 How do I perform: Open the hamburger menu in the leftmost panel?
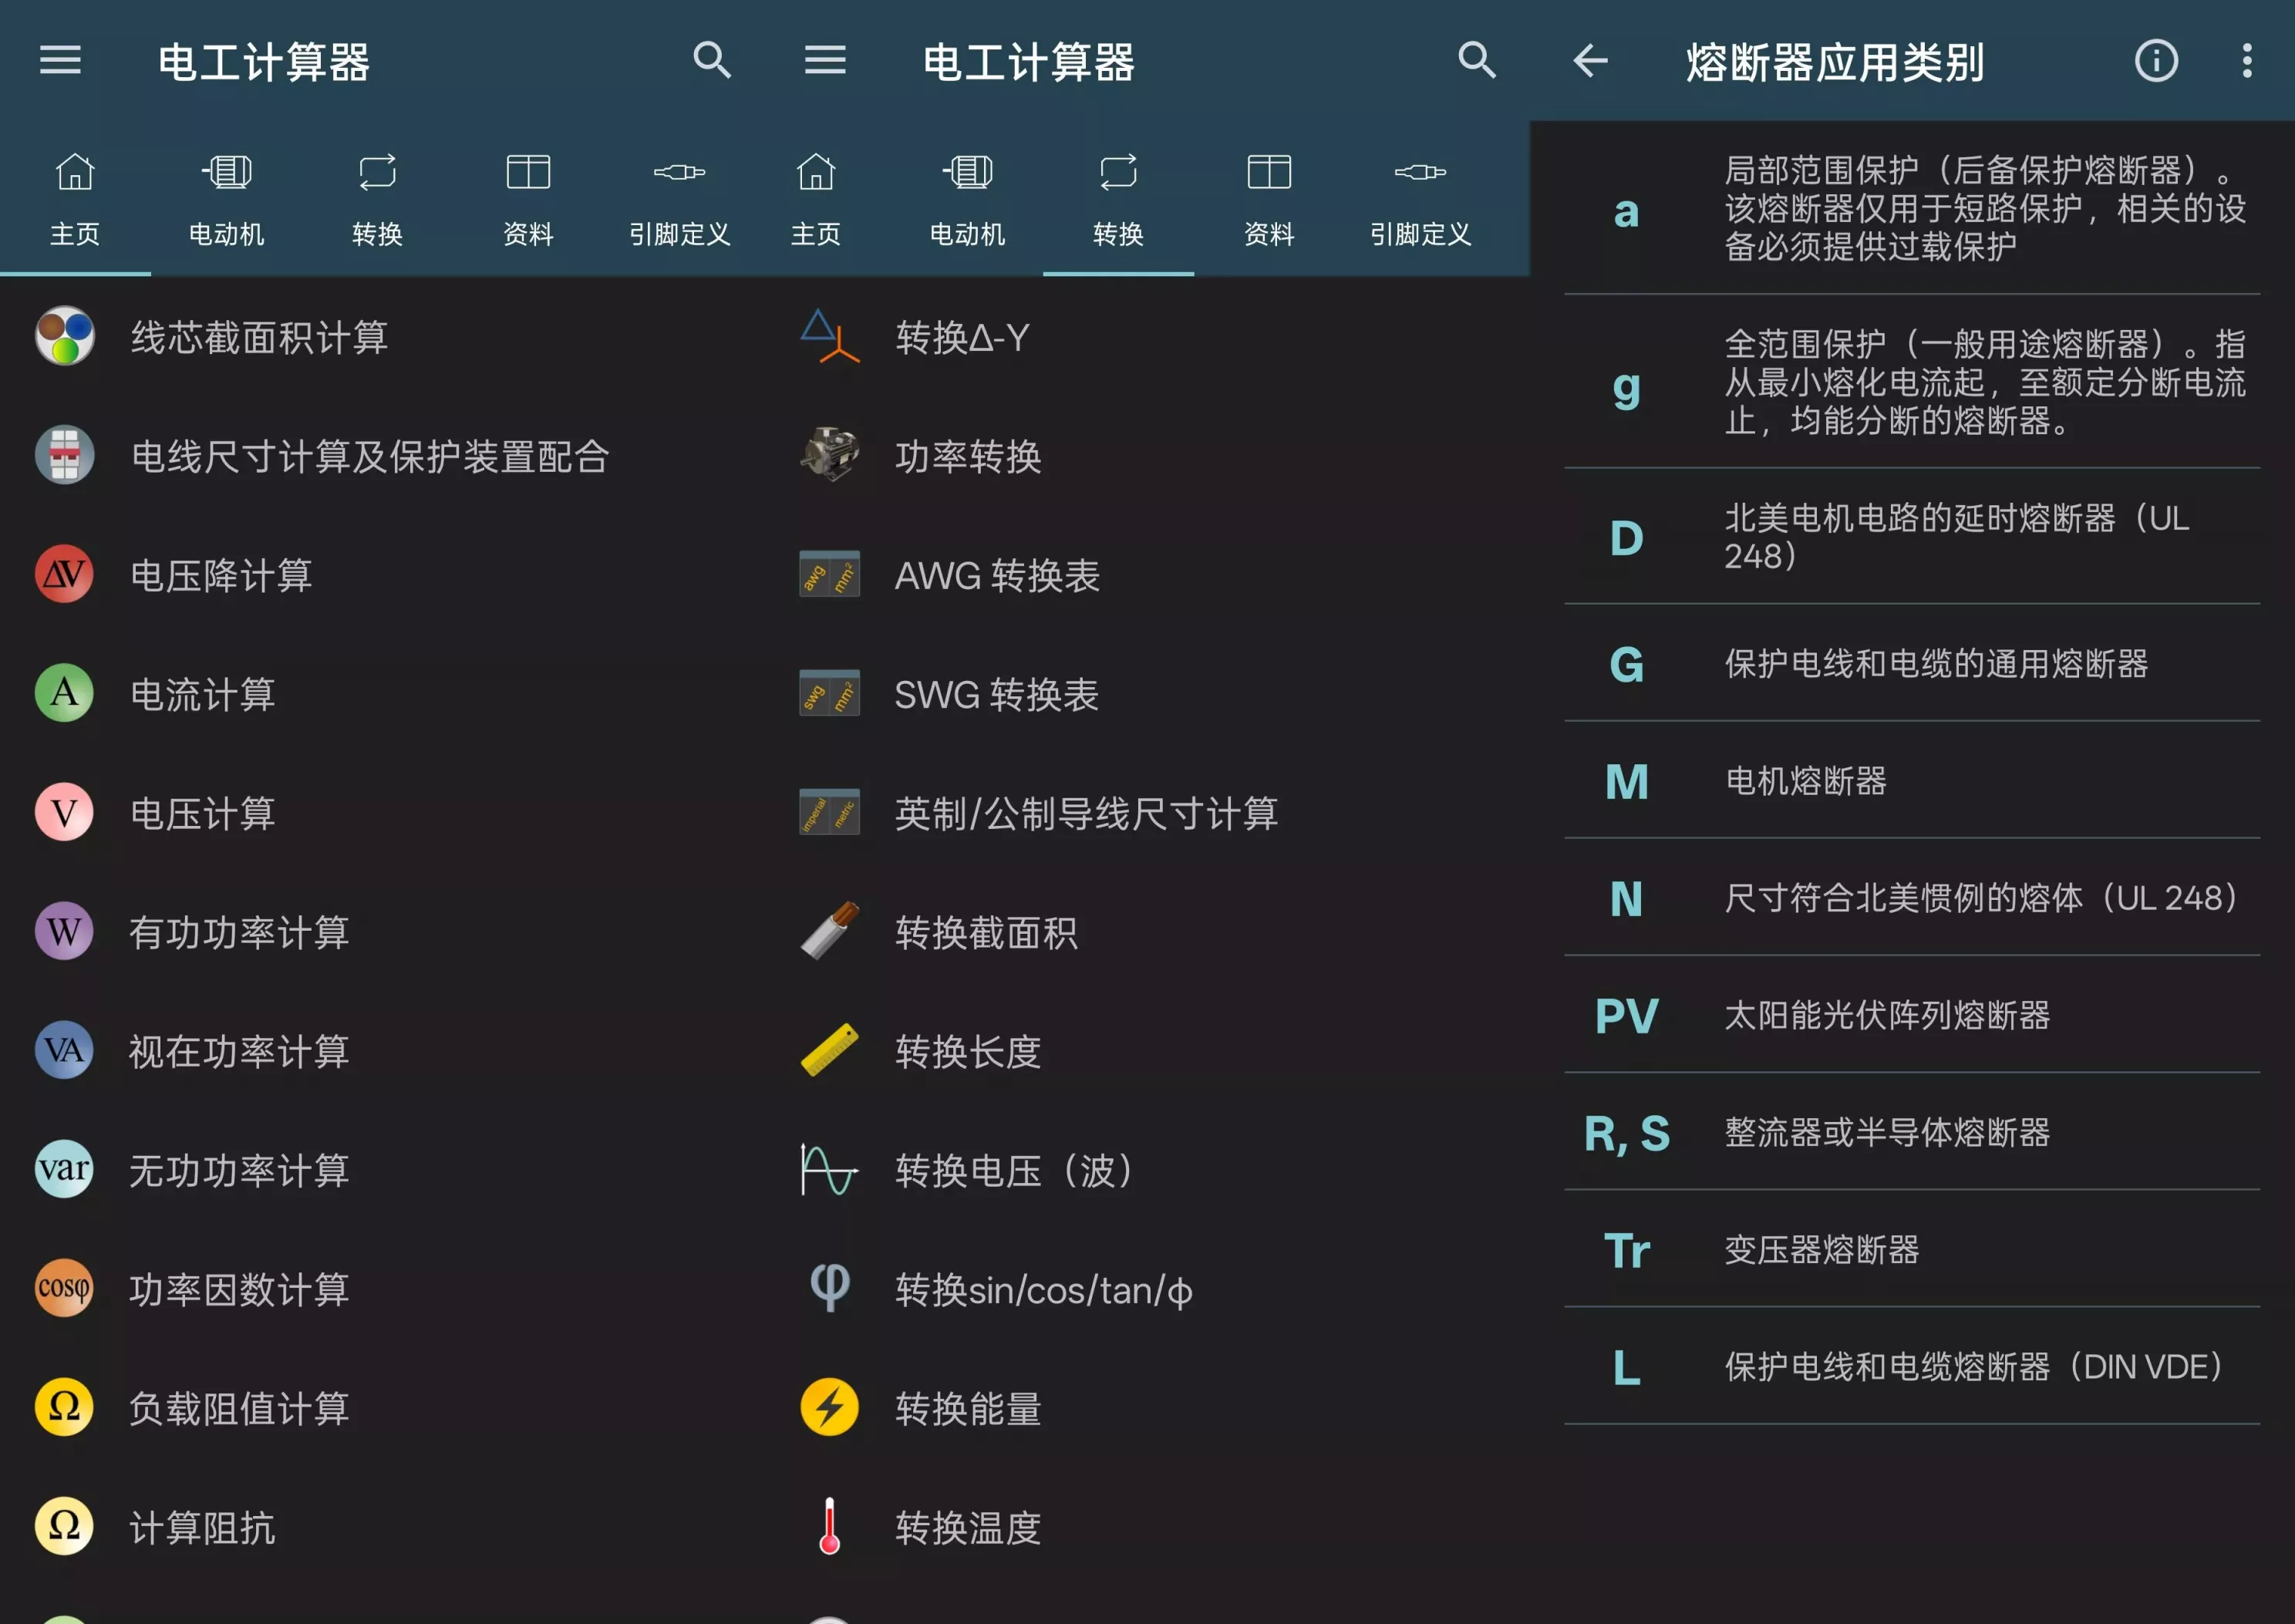60,61
